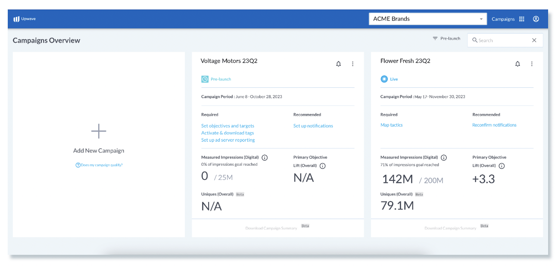Viewport: 555px width, 266px height.
Task: Open 'Reconfirm notifications' link
Action: pyautogui.click(x=494, y=125)
